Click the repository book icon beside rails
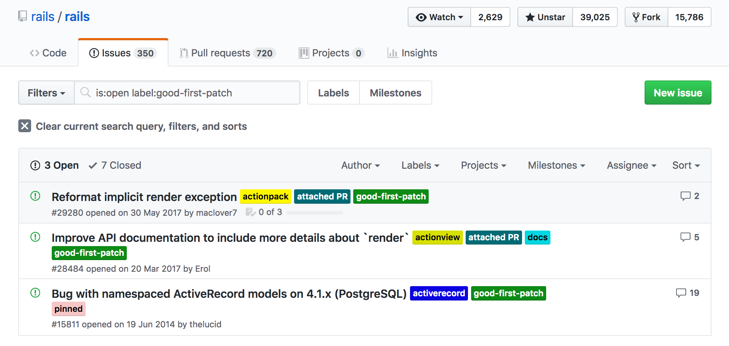The height and width of the screenshot is (346, 729). 23,16
